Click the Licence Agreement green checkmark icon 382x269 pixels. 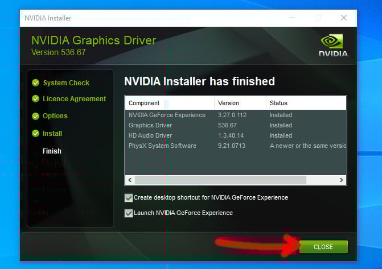coord(35,98)
